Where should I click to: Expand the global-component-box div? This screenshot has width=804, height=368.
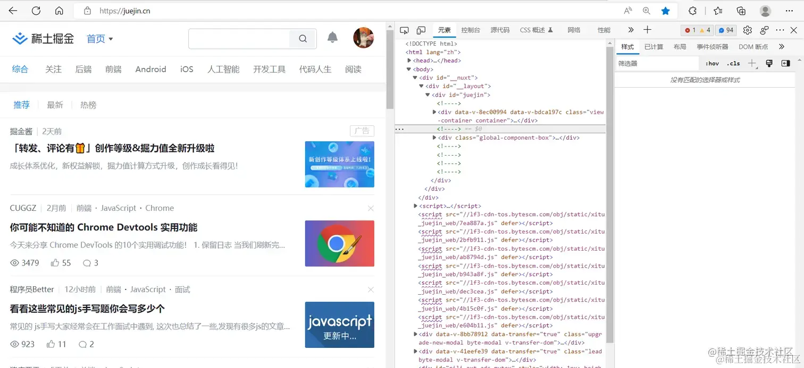[434, 138]
